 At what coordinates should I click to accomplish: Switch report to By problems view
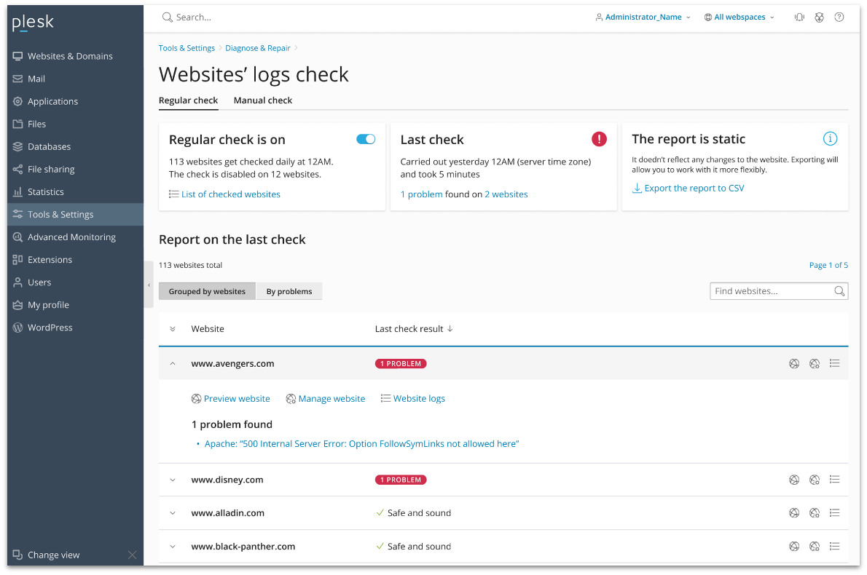pos(289,291)
